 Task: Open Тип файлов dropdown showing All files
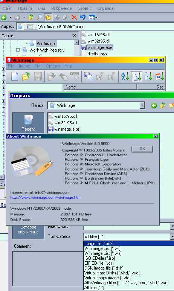tap(172, 237)
